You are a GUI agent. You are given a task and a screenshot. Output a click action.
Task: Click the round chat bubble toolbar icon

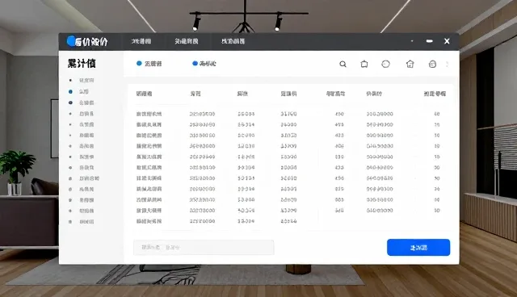coord(385,64)
